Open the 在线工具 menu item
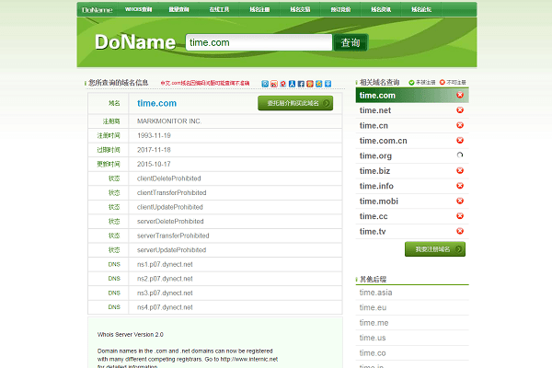The width and height of the screenshot is (552, 368). pos(219,9)
